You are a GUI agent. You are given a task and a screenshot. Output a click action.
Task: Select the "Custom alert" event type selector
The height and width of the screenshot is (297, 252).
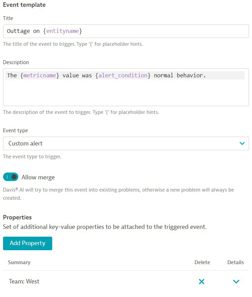pyautogui.click(x=125, y=143)
